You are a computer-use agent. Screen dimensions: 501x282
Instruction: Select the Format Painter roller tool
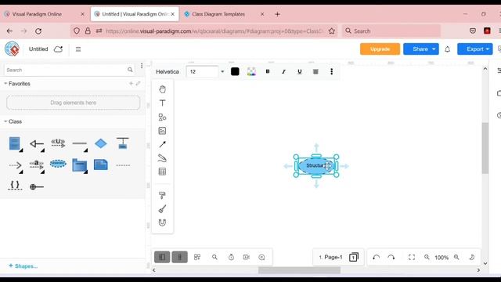coord(162,195)
